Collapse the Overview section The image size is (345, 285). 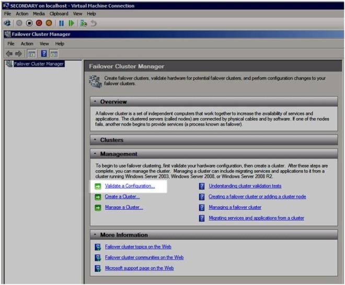(x=95, y=102)
